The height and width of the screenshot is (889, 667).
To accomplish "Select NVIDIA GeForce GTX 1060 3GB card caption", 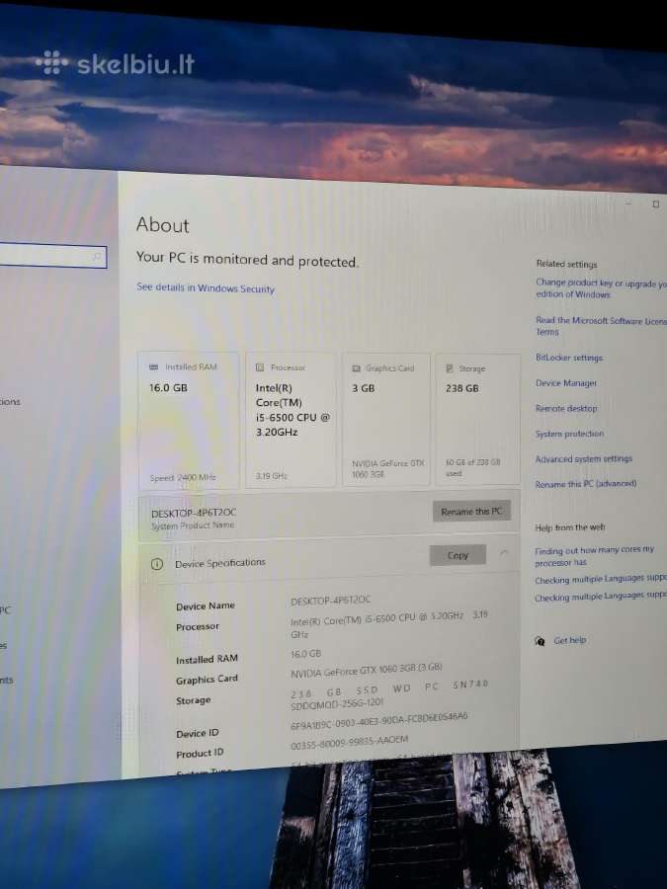I will pyautogui.click(x=388, y=469).
